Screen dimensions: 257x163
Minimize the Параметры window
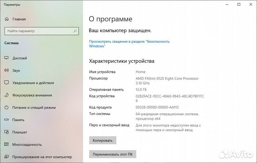point(227,5)
